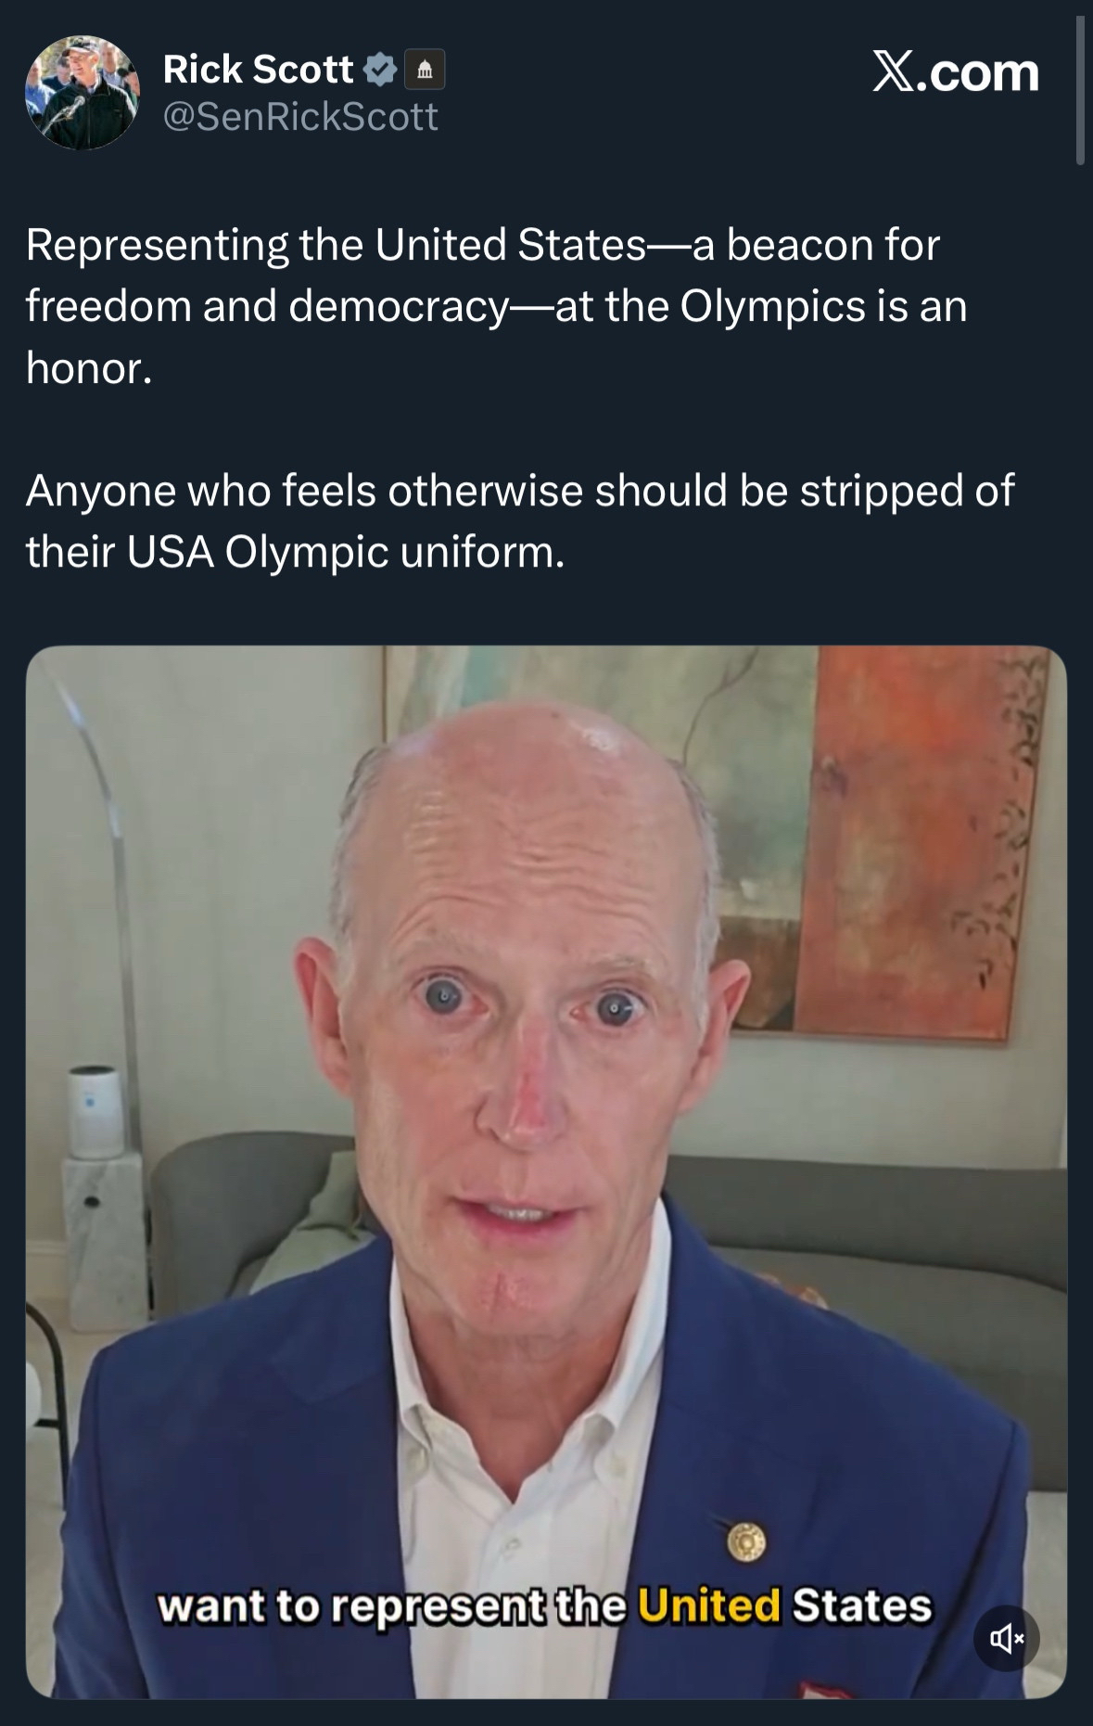The width and height of the screenshot is (1093, 1726).
Task: Click the blue verified checkmark badge
Action: pos(380,70)
